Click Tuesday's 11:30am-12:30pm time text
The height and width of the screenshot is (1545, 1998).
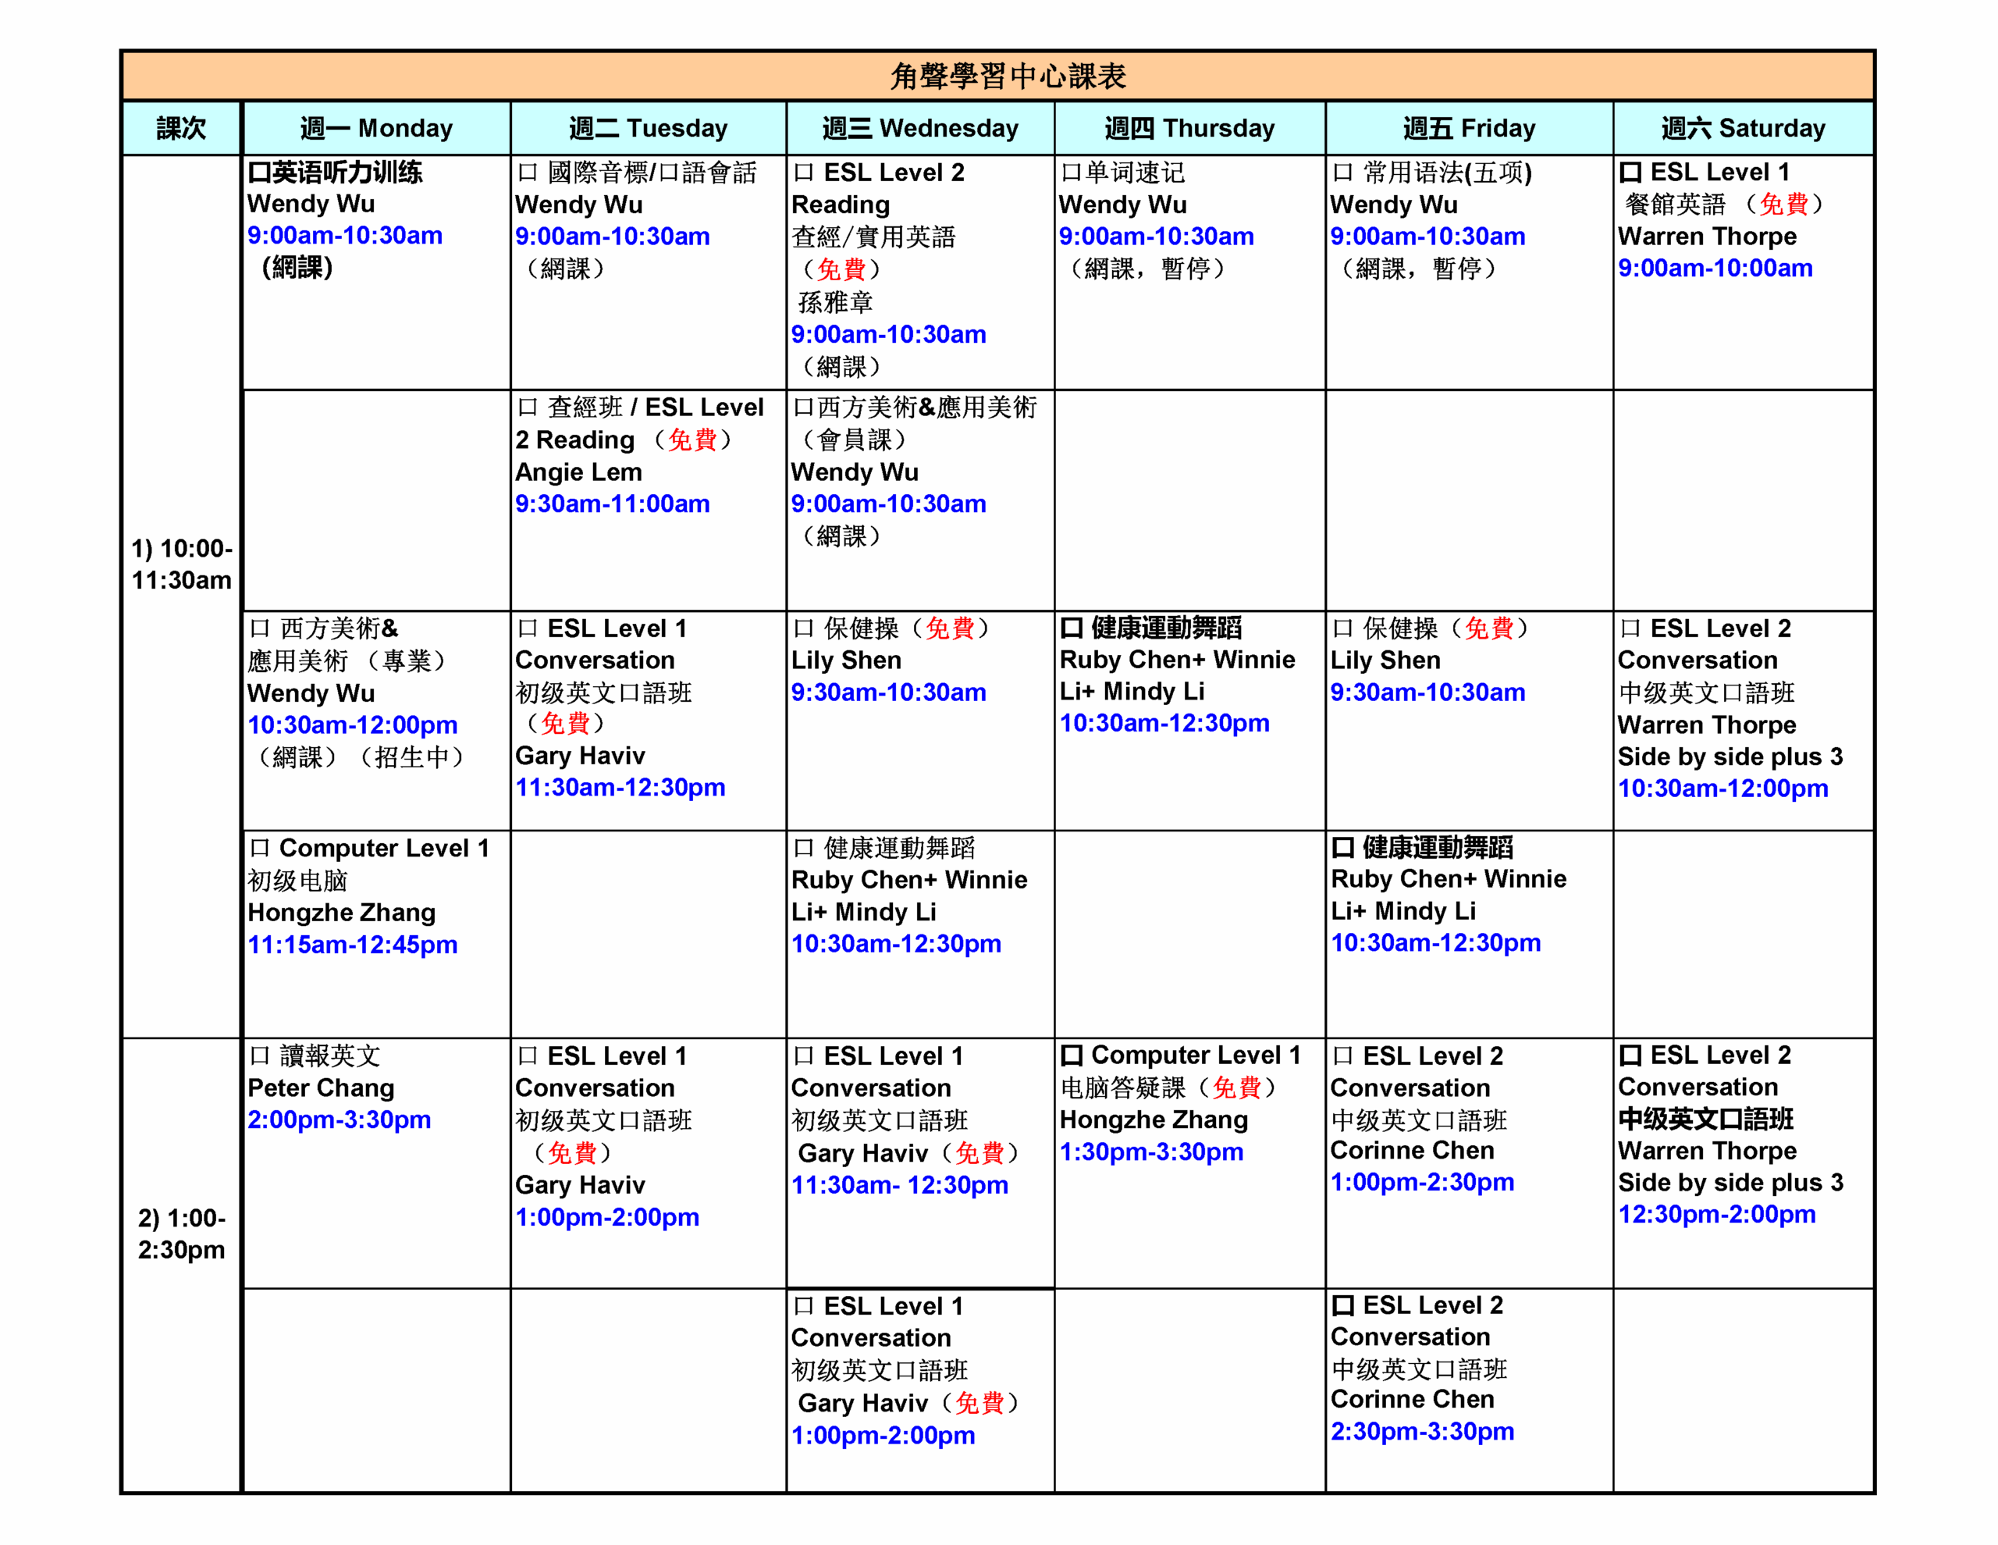(x=620, y=787)
